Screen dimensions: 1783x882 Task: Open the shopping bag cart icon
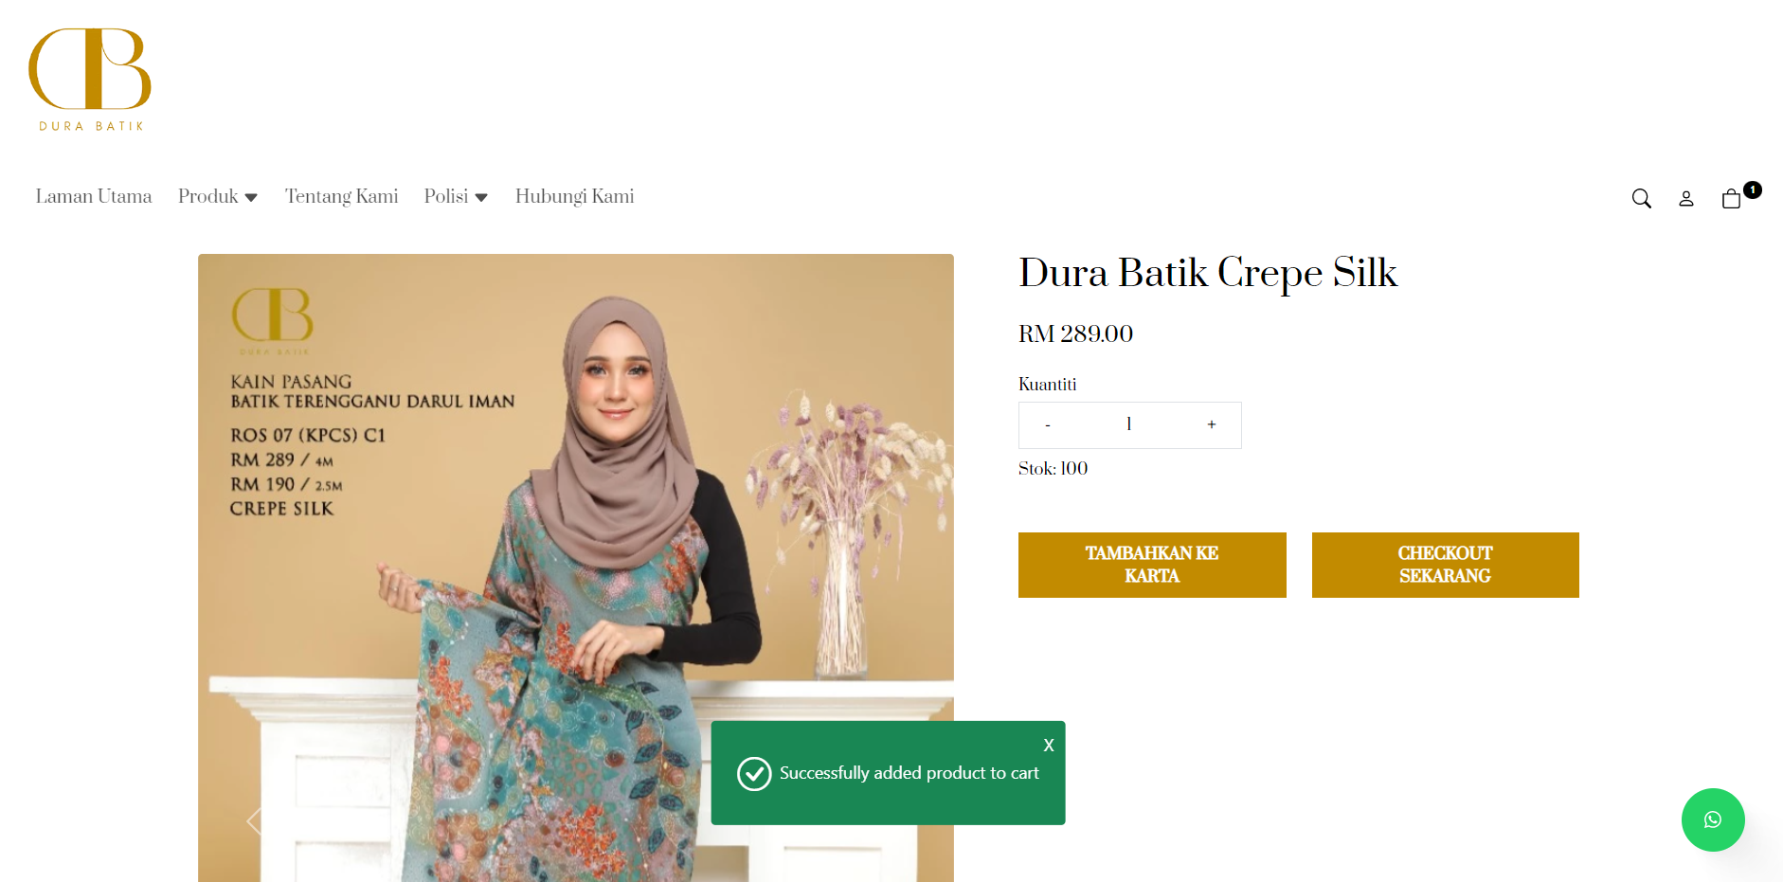pos(1731,198)
